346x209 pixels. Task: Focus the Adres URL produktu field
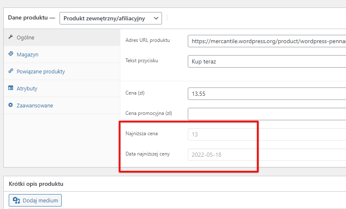[x=267, y=41]
